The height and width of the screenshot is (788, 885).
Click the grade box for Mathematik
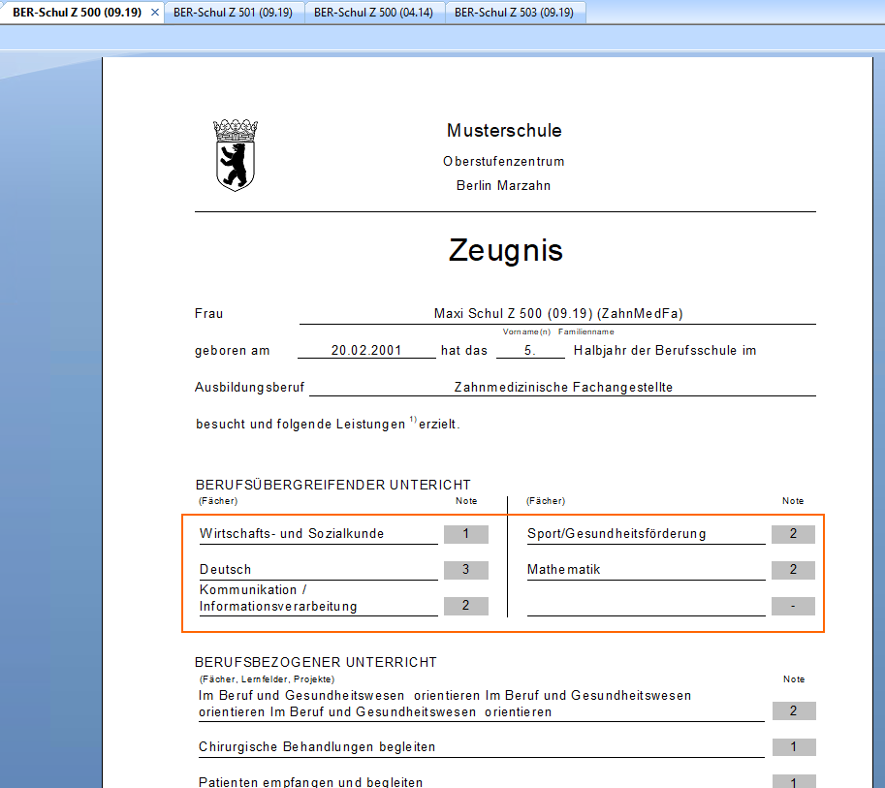[x=793, y=570]
